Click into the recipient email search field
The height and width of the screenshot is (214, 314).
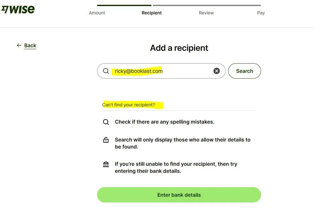coord(161,71)
